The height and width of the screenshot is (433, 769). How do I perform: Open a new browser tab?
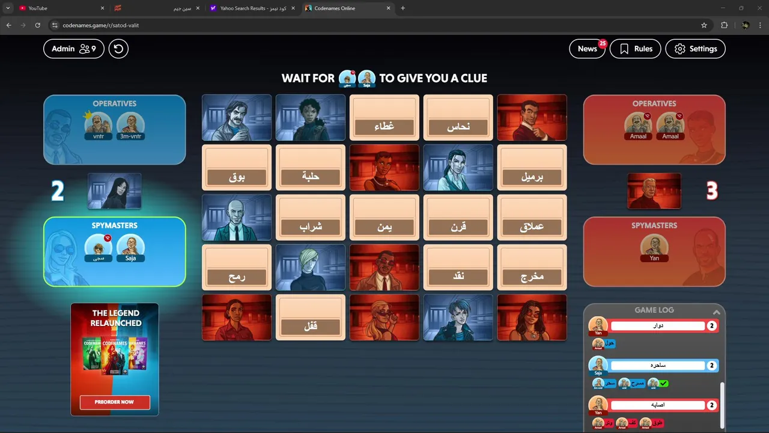403,8
